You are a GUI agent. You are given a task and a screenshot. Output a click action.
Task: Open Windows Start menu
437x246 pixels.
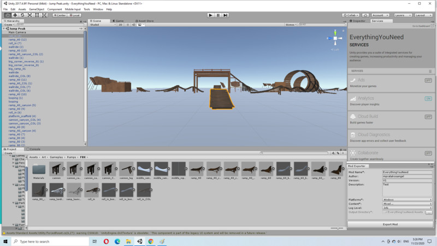point(5,241)
